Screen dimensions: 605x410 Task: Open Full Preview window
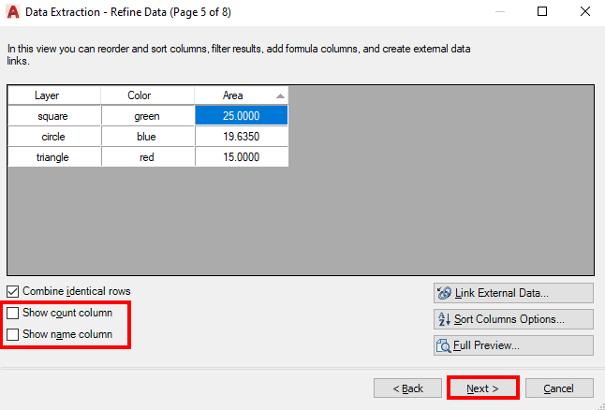pyautogui.click(x=513, y=345)
